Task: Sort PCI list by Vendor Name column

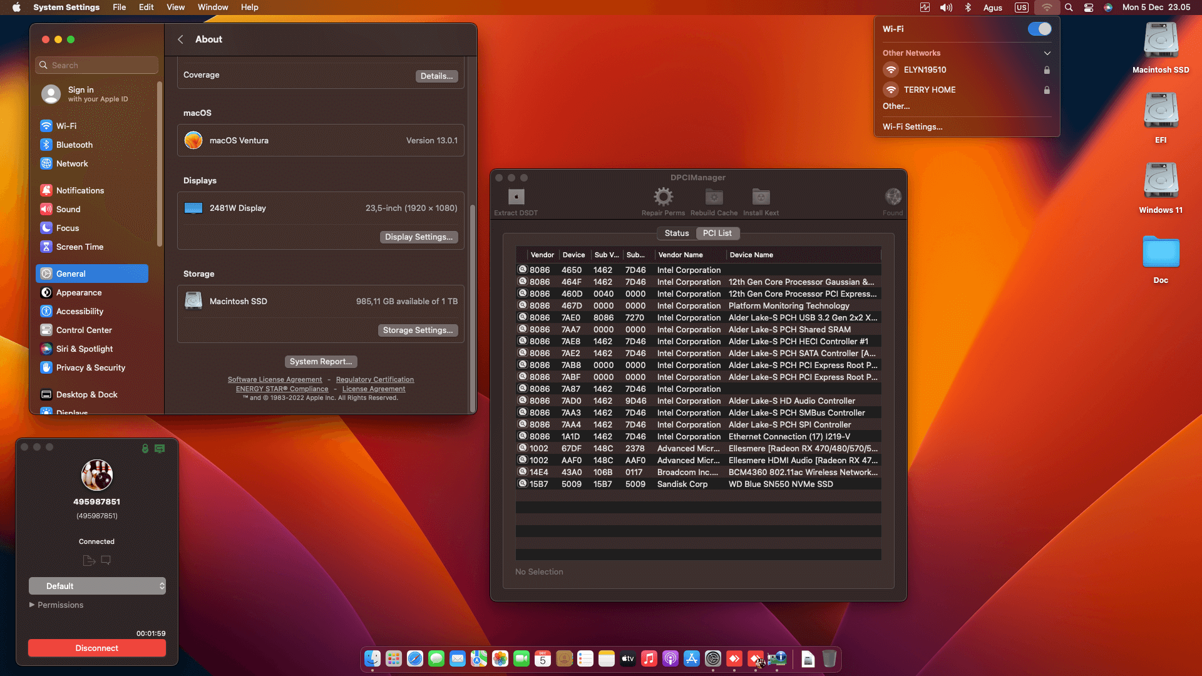Action: 690,255
